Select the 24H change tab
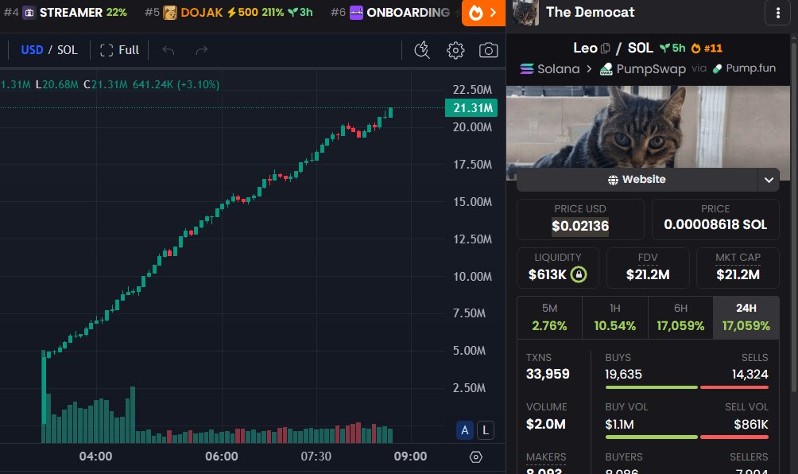This screenshot has height=474, width=798. coord(746,317)
